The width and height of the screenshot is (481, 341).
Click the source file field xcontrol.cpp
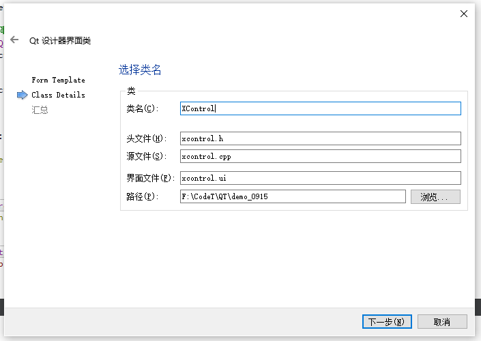[320, 156]
